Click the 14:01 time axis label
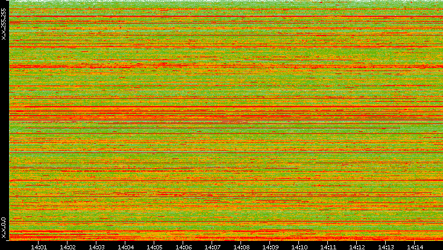This screenshot has width=443, height=250. tap(39, 246)
